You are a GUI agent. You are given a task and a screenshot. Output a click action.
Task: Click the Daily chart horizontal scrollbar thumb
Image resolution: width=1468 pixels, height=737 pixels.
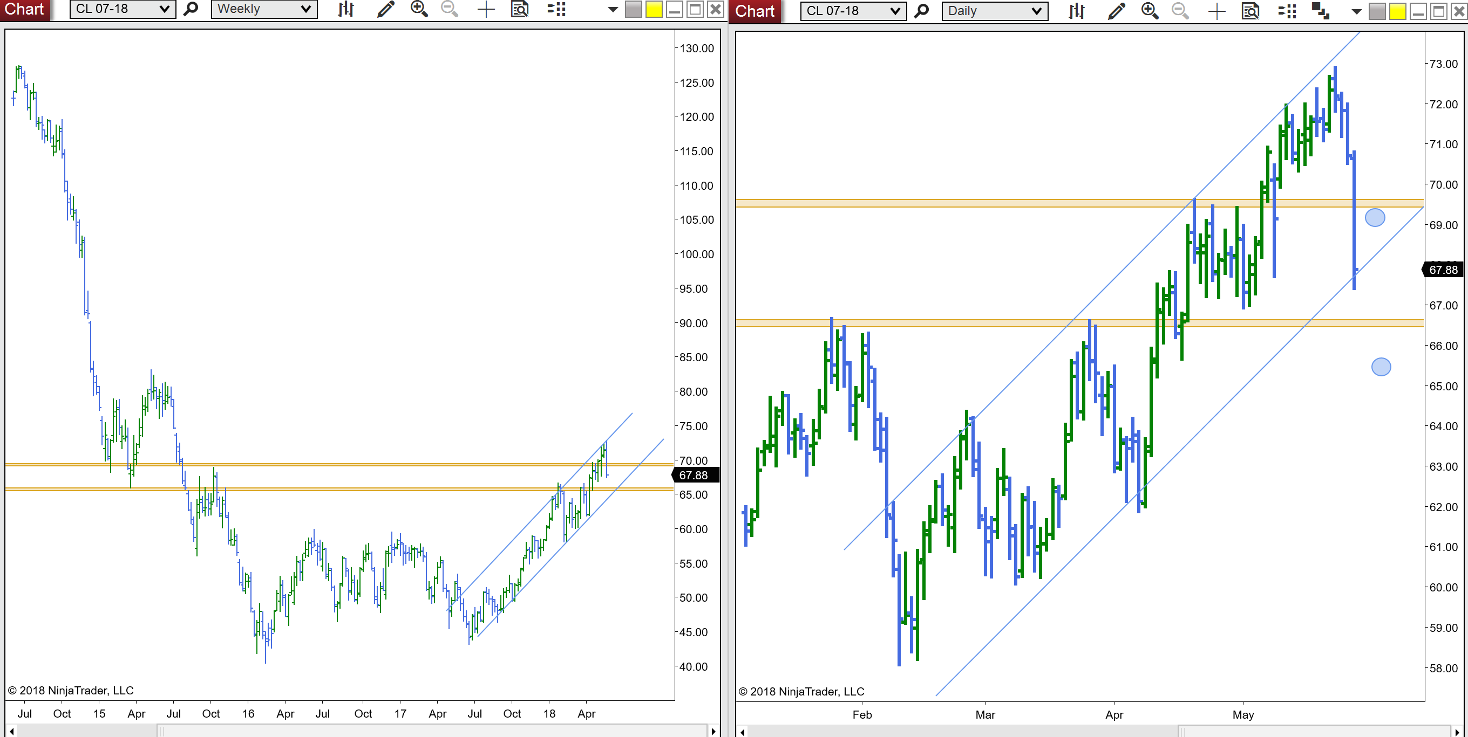pyautogui.click(x=1314, y=732)
